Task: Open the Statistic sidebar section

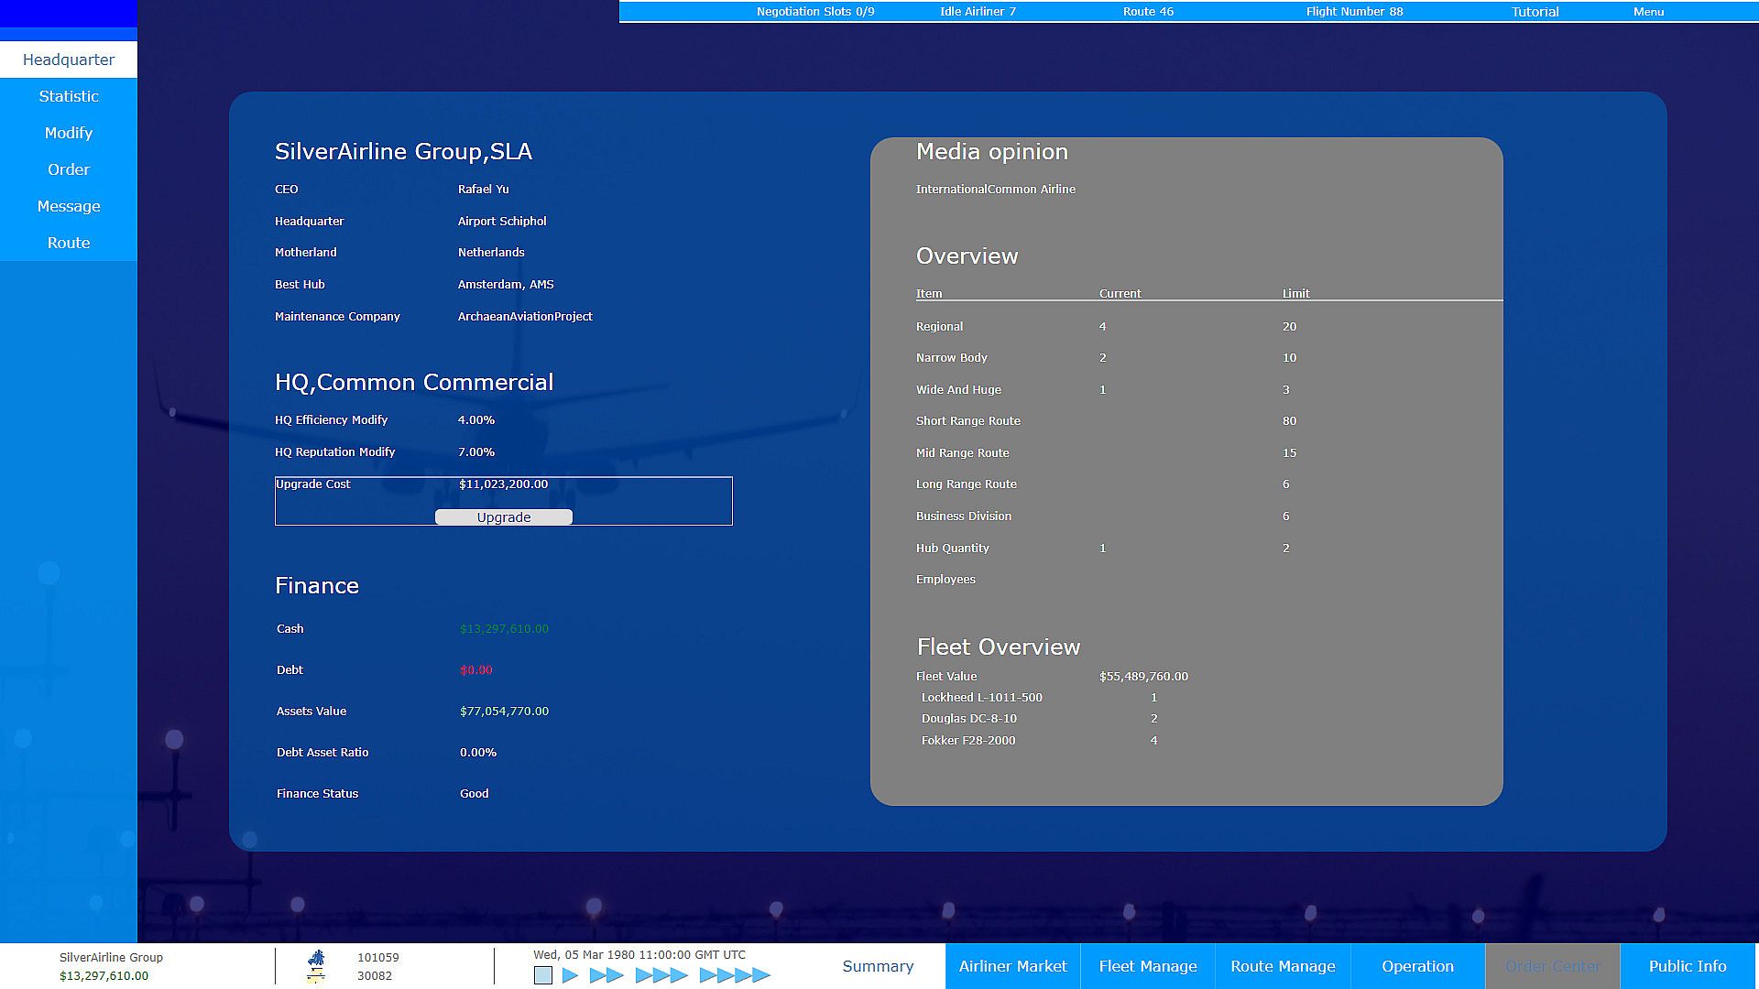Action: point(69,96)
